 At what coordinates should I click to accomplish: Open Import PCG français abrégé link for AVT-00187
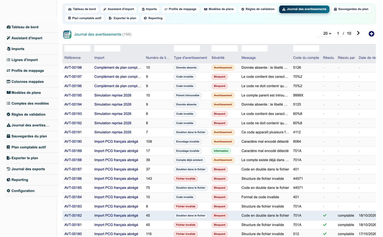click(116, 169)
